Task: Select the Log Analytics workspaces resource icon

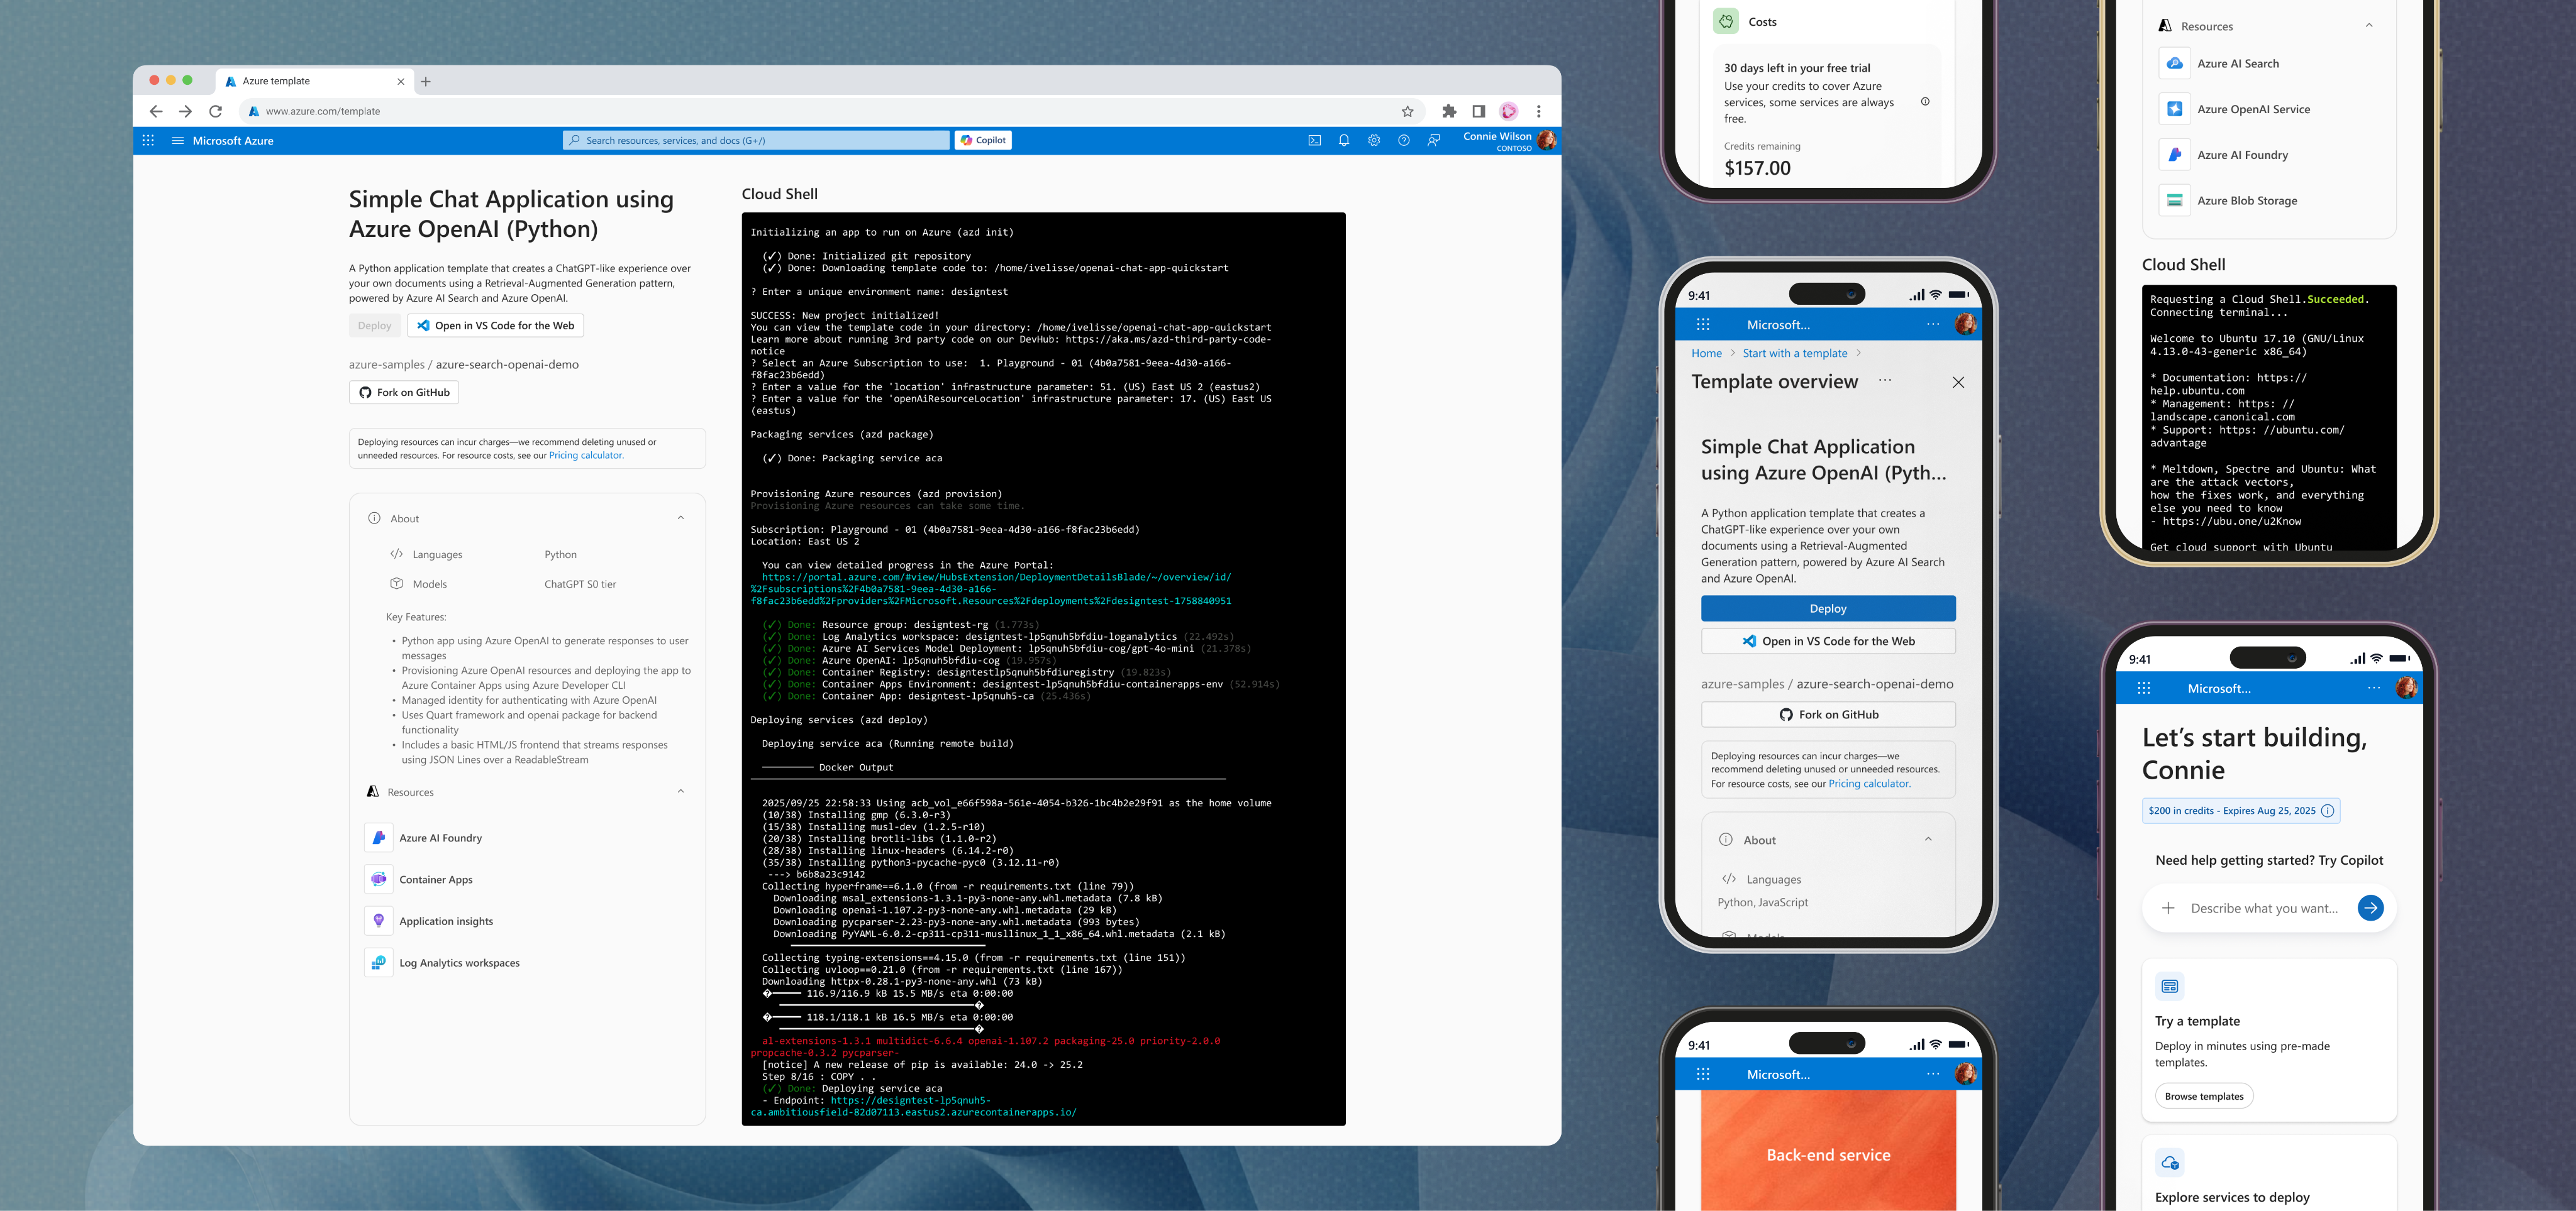Action: click(378, 963)
